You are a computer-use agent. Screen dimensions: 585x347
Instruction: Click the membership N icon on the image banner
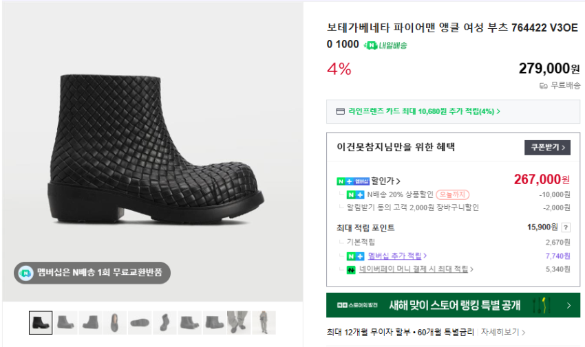(25, 273)
